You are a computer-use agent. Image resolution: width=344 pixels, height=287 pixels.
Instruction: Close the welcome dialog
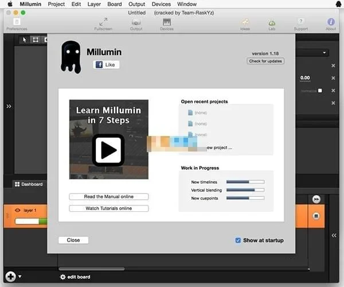(73, 240)
